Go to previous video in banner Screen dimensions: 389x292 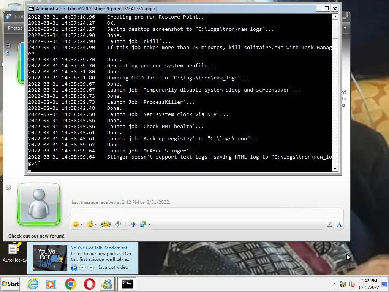point(82,267)
